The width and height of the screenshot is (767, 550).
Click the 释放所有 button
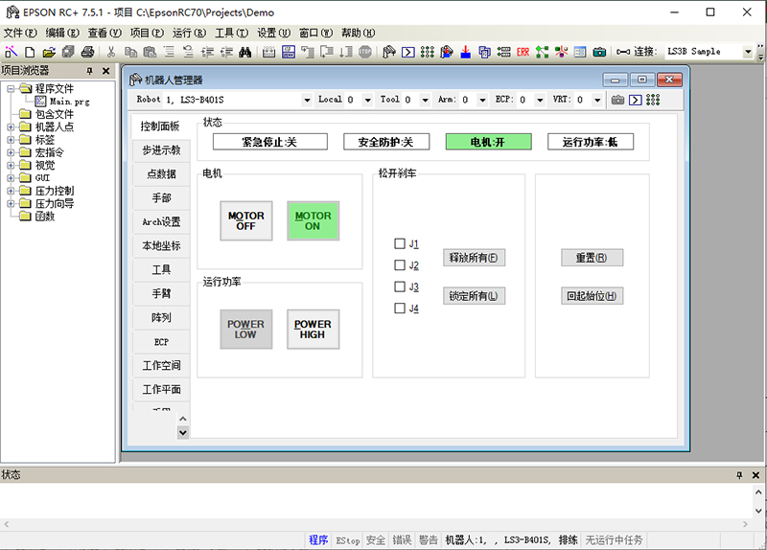tap(473, 258)
